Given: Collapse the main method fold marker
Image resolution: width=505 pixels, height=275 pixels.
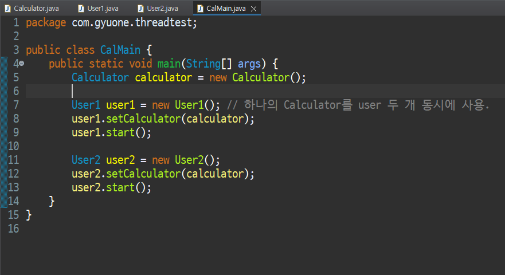Looking at the screenshot, I should (x=22, y=64).
